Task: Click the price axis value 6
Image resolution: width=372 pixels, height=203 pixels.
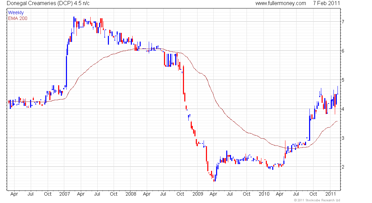Action: pos(343,51)
